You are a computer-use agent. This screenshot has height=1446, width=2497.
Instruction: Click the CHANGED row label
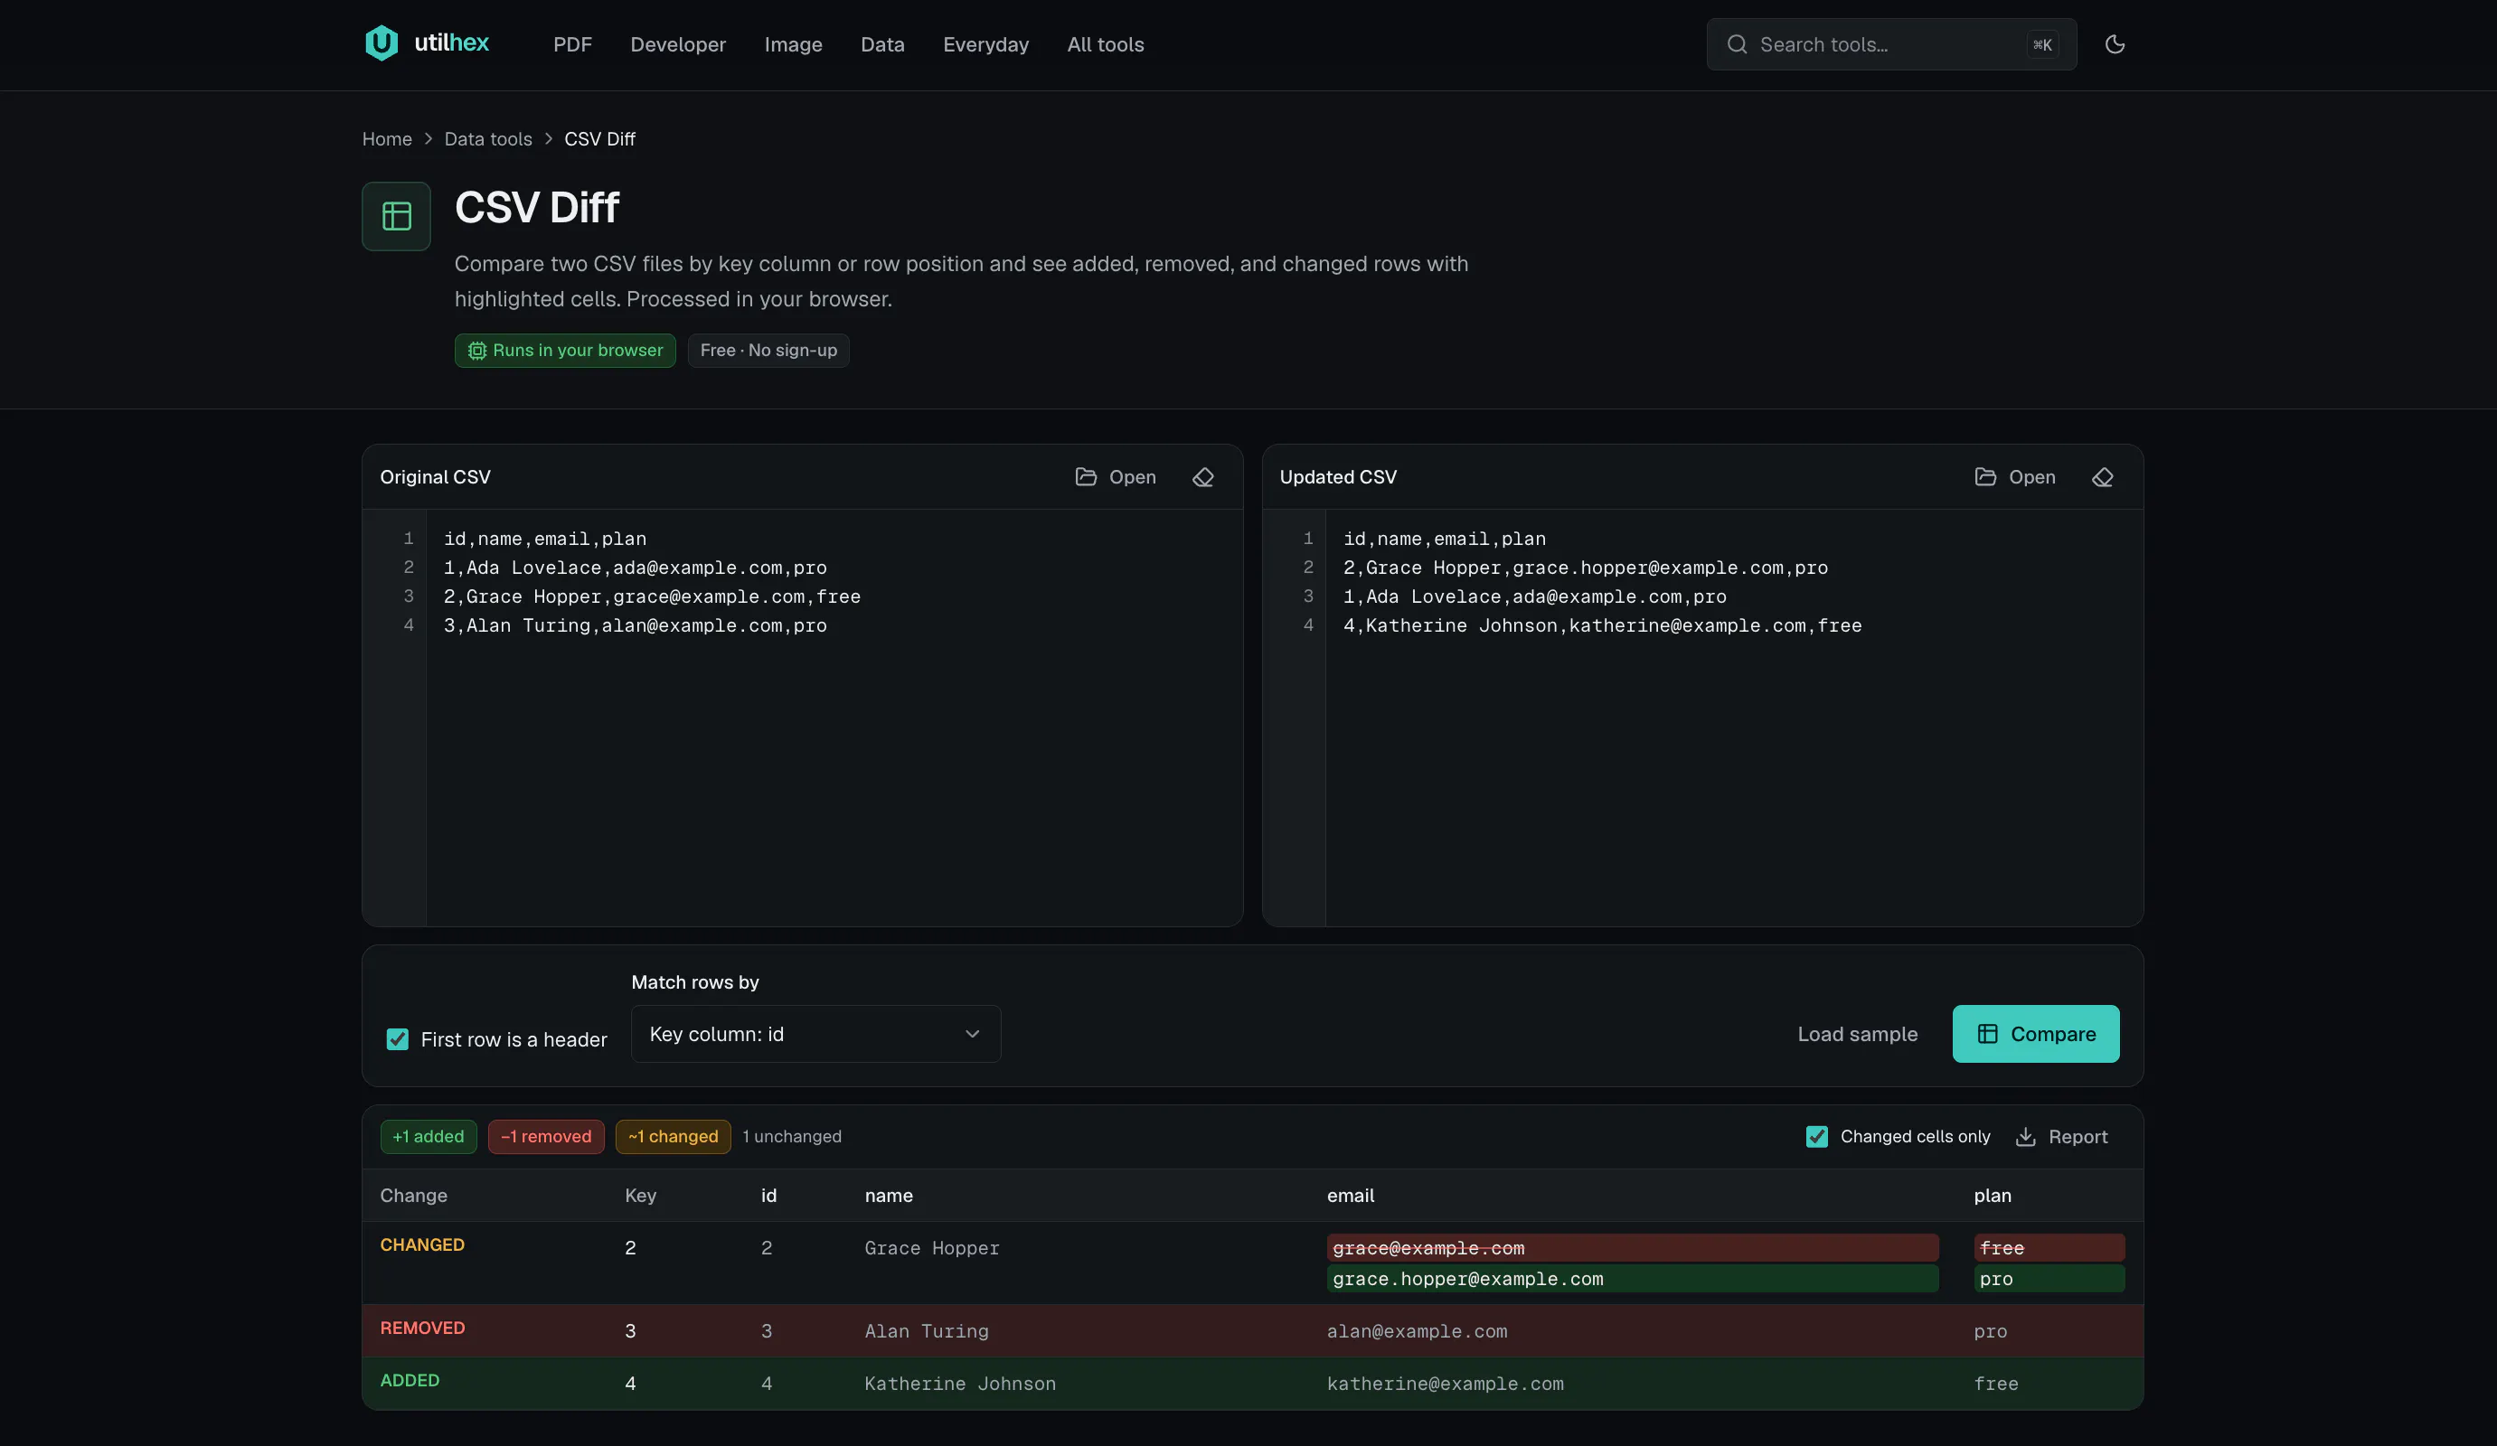422,1245
